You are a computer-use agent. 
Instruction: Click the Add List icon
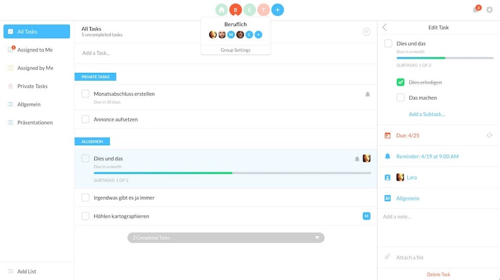click(x=10, y=271)
